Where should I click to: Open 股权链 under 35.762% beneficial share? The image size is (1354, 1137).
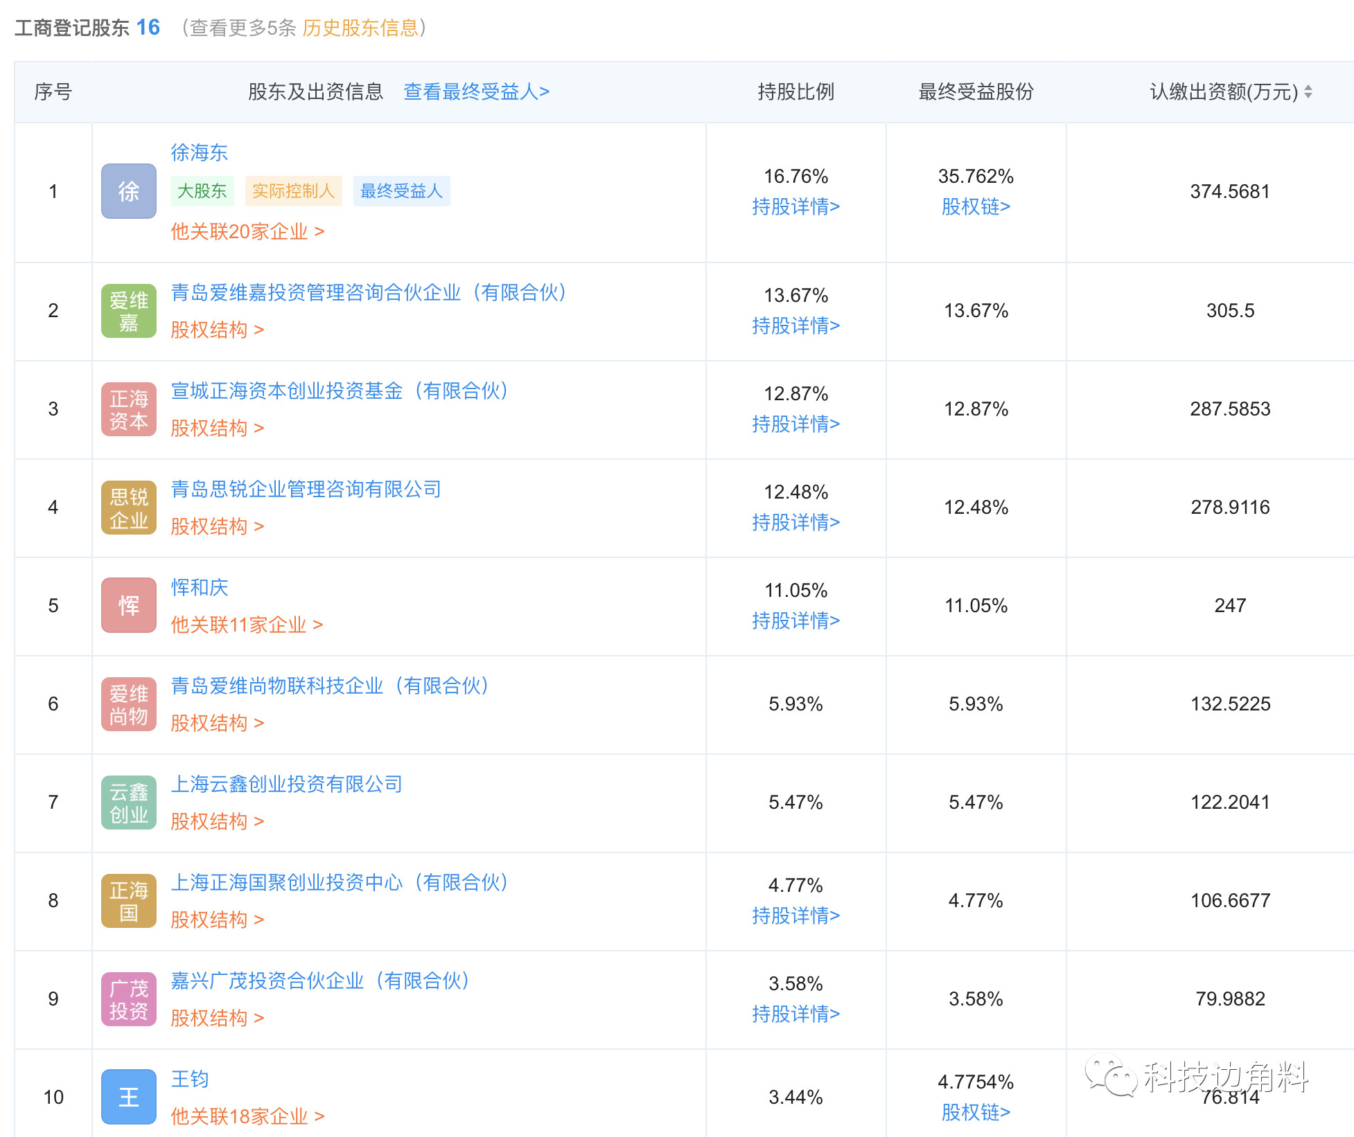[x=976, y=206]
